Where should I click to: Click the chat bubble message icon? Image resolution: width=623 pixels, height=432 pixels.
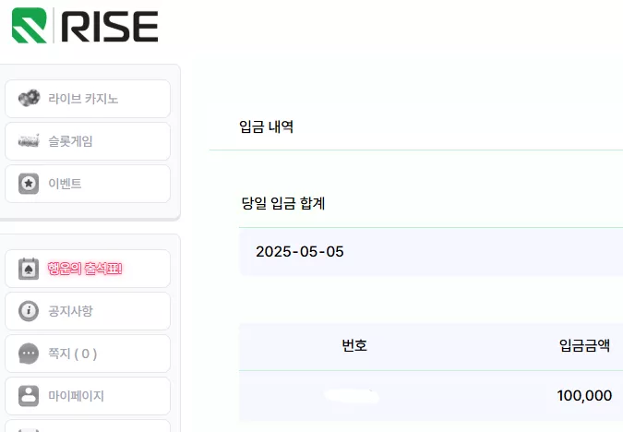[29, 354]
